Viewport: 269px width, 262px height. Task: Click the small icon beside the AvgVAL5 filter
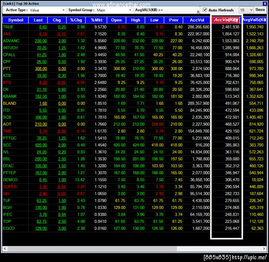(198, 12)
